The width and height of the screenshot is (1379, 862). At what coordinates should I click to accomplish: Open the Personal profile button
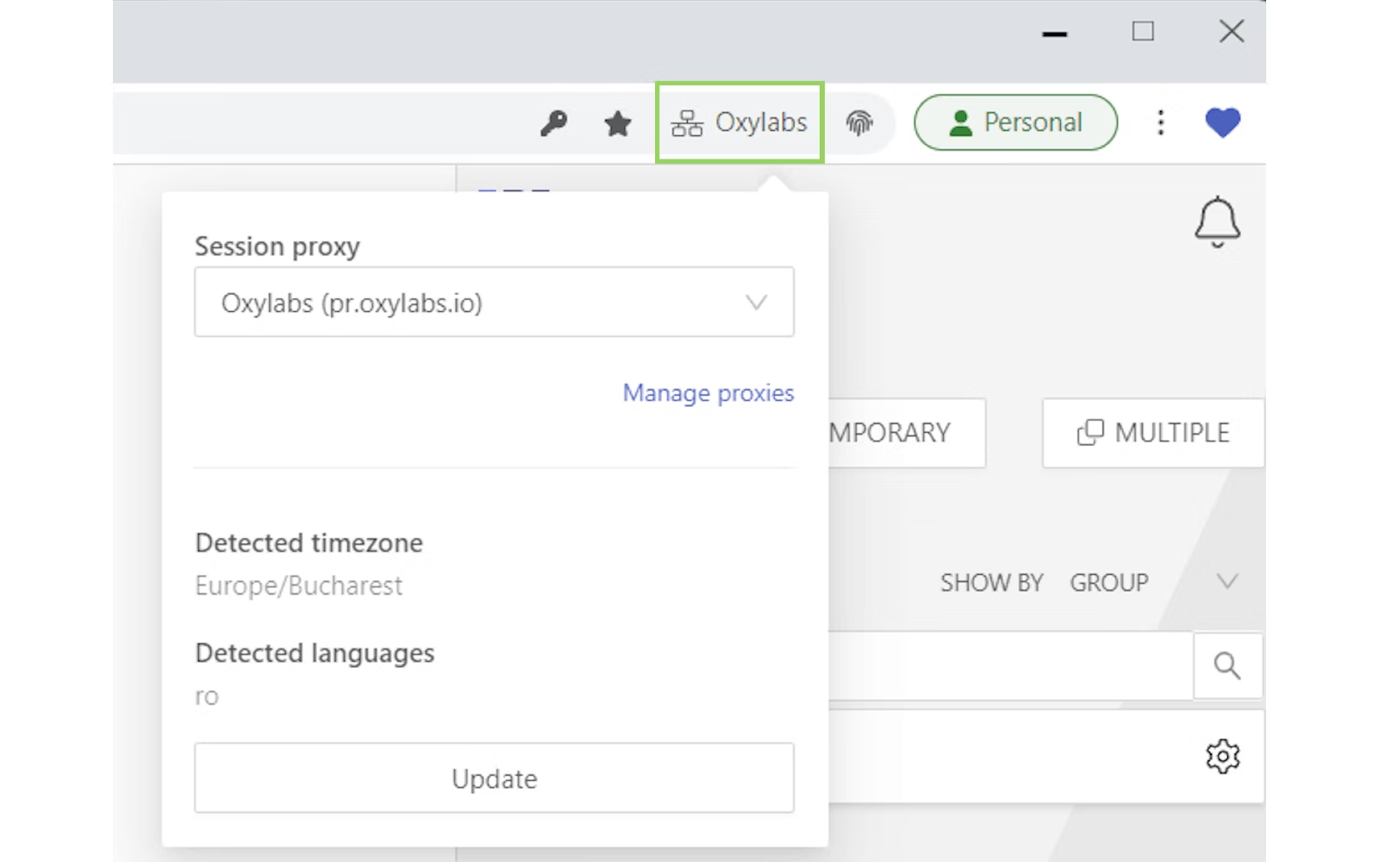1015,122
